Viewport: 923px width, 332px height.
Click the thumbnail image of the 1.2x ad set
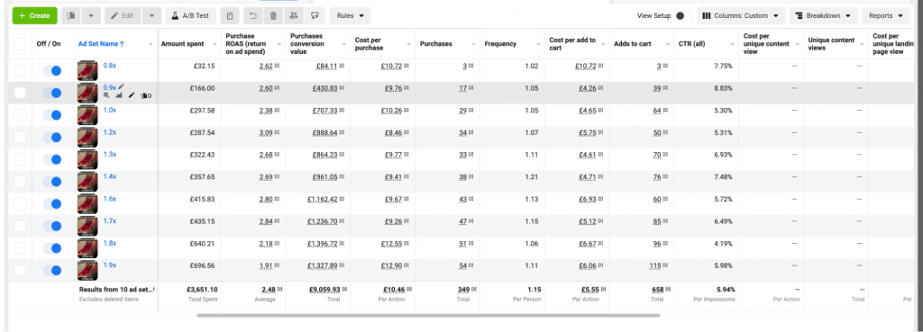[87, 137]
